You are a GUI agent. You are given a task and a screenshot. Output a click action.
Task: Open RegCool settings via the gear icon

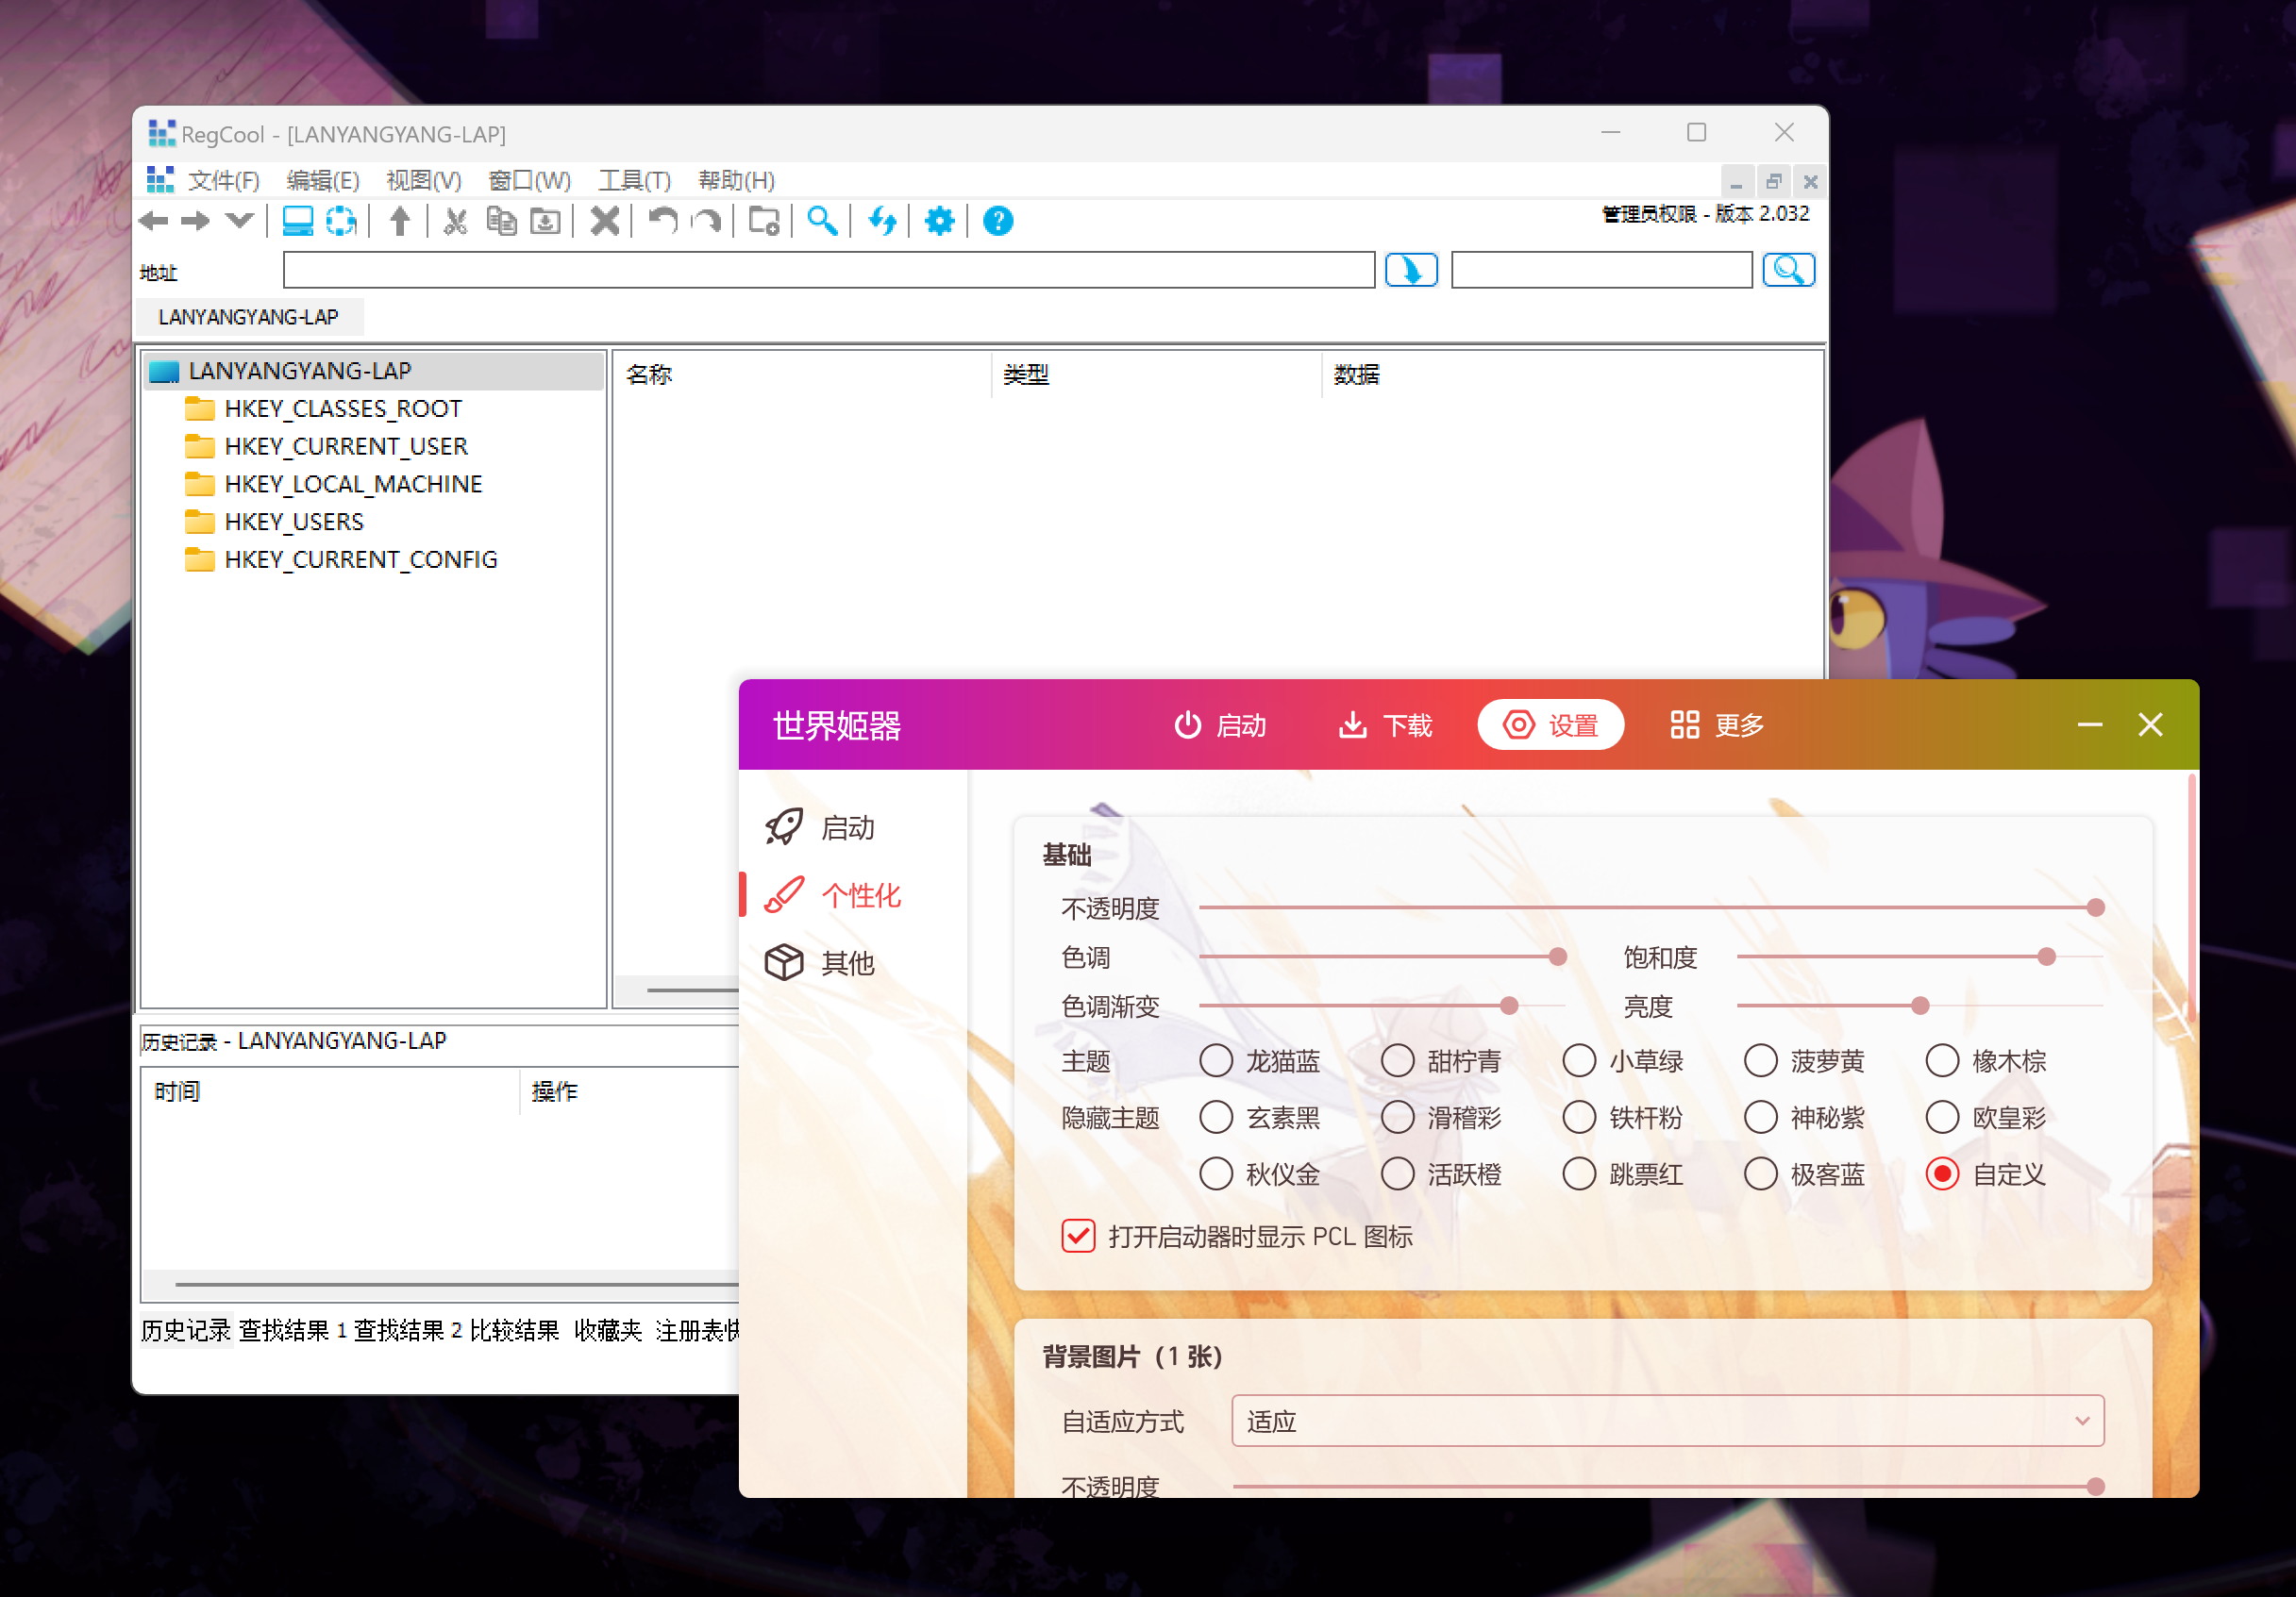pos(938,221)
